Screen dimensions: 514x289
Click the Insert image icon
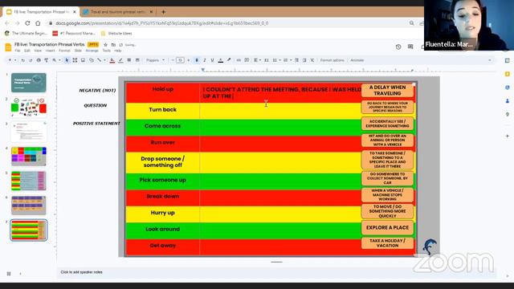[83, 60]
